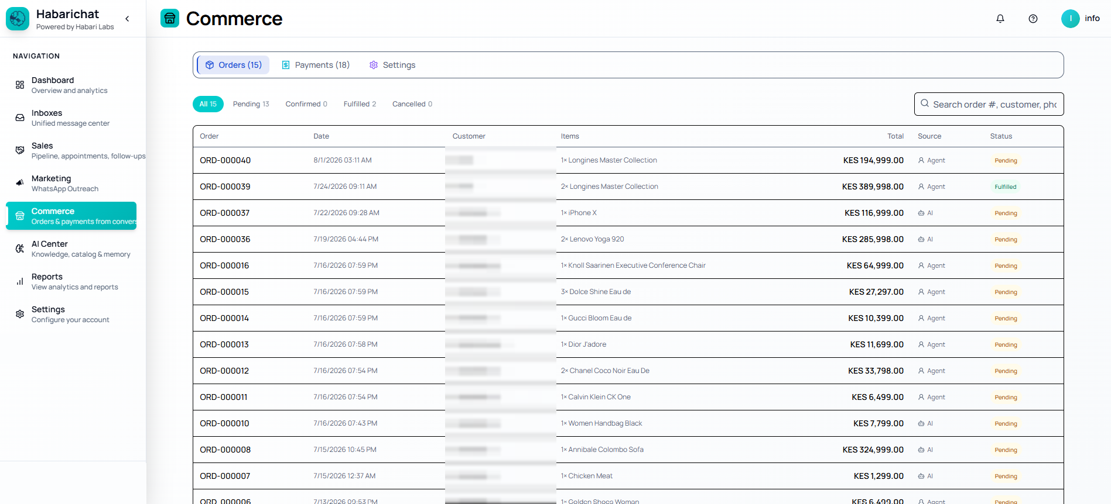Filter orders by Fulfilled 2
The height and width of the screenshot is (504, 1111).
[x=360, y=104]
